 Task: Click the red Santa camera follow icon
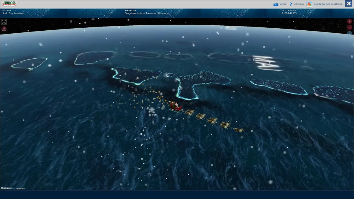tap(4, 29)
